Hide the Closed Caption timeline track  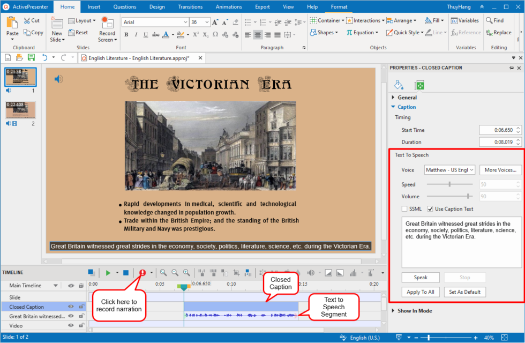70,307
